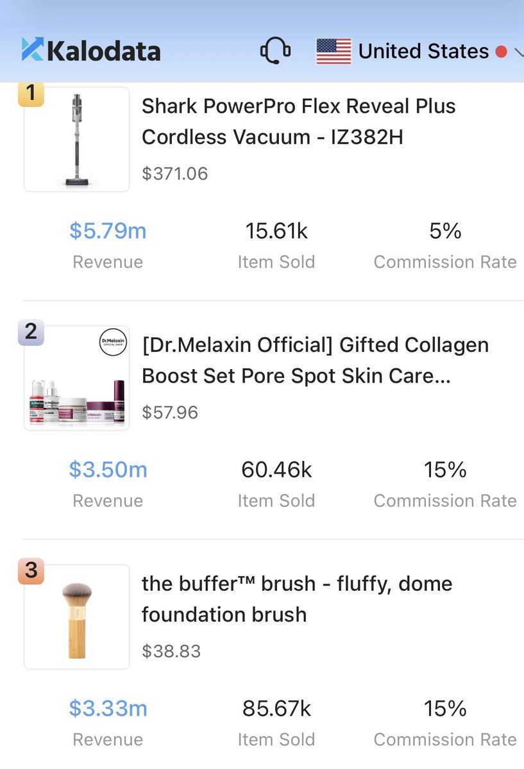The height and width of the screenshot is (769, 524).
Task: Open Shark PowerPro Flex Reveal Plus title
Action: (298, 121)
